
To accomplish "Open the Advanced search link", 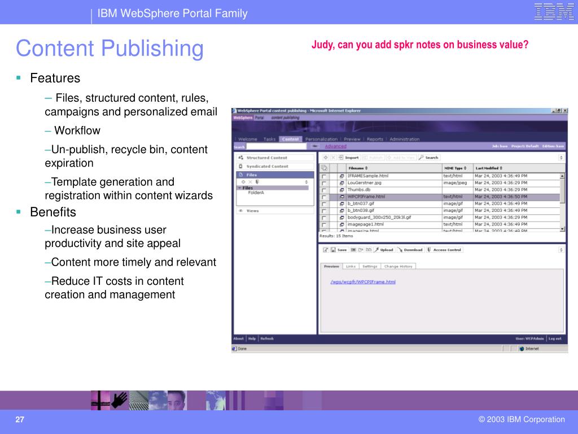I will (335, 146).
